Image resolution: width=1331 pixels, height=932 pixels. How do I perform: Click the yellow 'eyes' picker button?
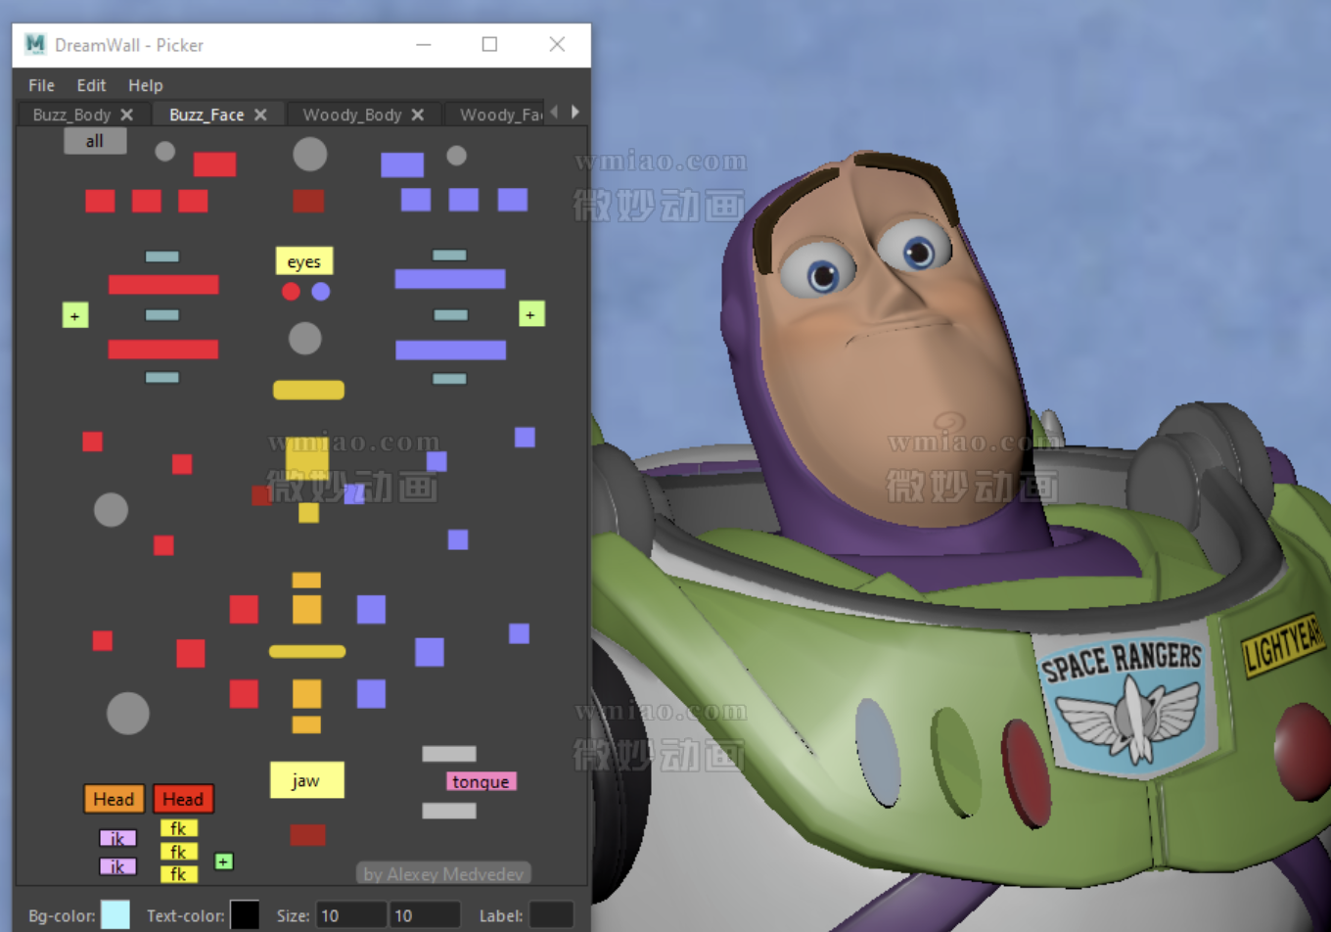coord(304,261)
